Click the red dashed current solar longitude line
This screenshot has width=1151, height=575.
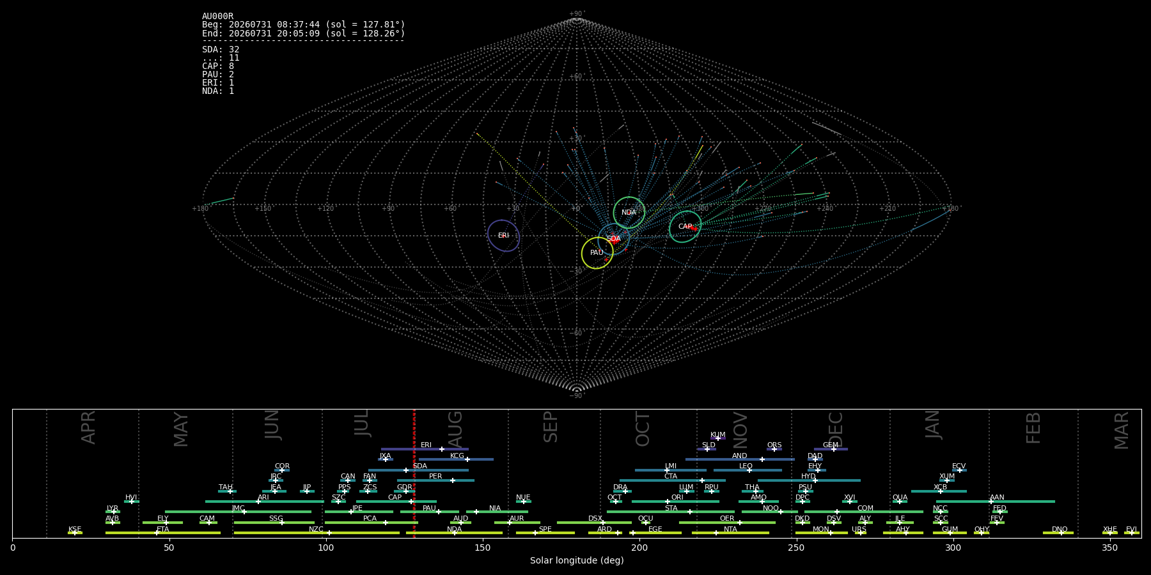click(x=414, y=473)
